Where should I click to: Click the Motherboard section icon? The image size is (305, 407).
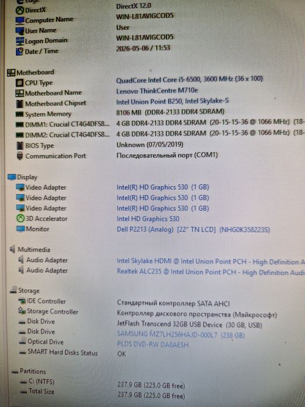11,73
